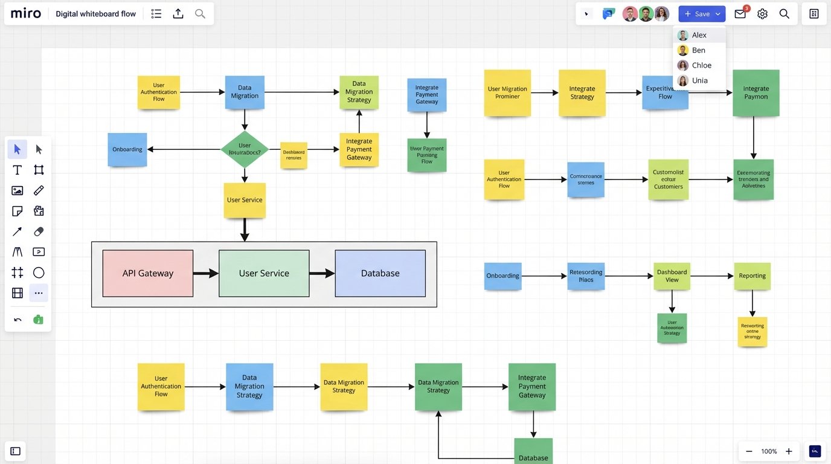Open the Templates library icon
Screen dimensions: 831x464
[39, 211]
